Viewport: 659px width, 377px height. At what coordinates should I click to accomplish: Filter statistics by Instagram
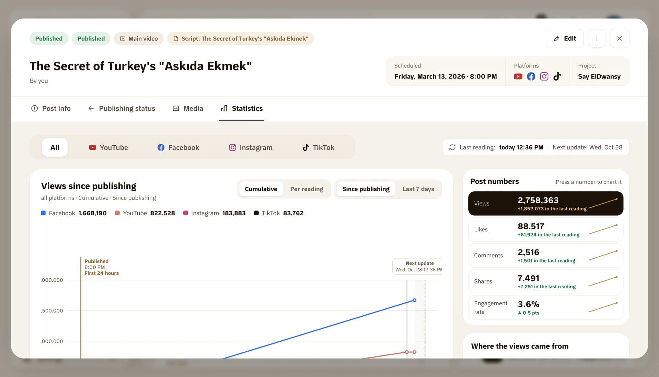(251, 147)
